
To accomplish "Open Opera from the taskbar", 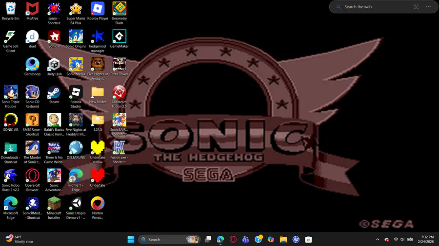I will (x=233, y=239).
